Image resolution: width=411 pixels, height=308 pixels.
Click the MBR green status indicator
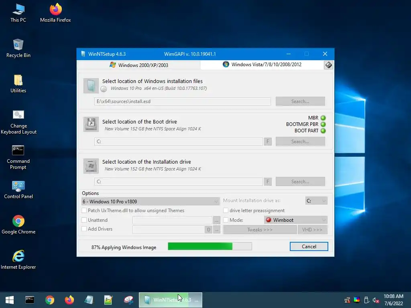(x=323, y=118)
